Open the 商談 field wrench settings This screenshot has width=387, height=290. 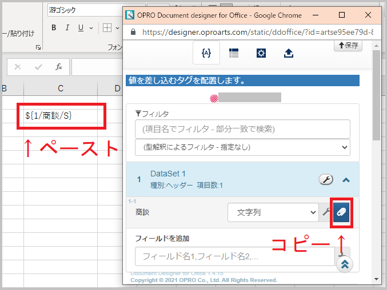click(x=326, y=212)
